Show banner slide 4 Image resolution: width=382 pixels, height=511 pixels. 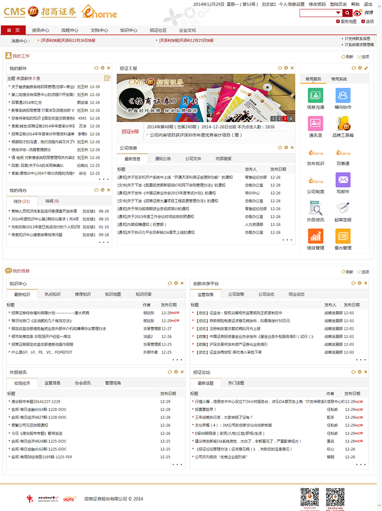(x=290, y=119)
